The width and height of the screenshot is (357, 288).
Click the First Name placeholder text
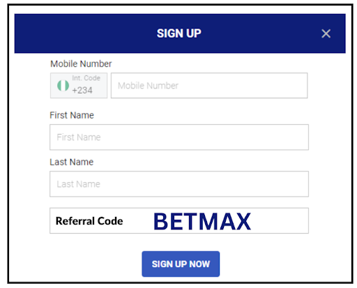[79, 137]
